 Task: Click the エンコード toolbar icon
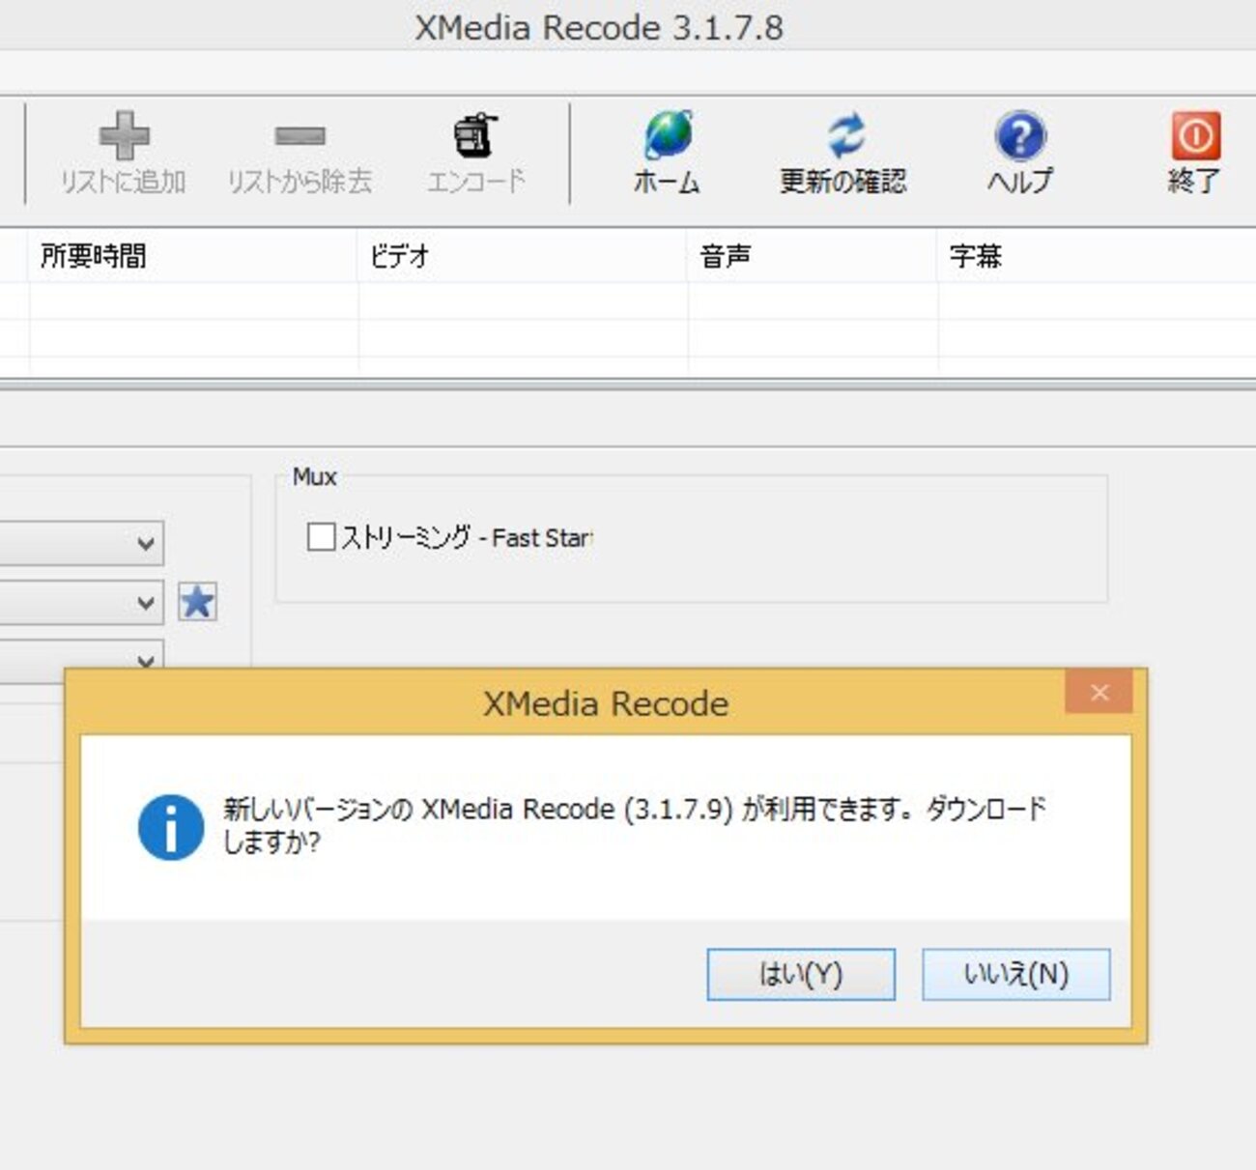(x=475, y=153)
